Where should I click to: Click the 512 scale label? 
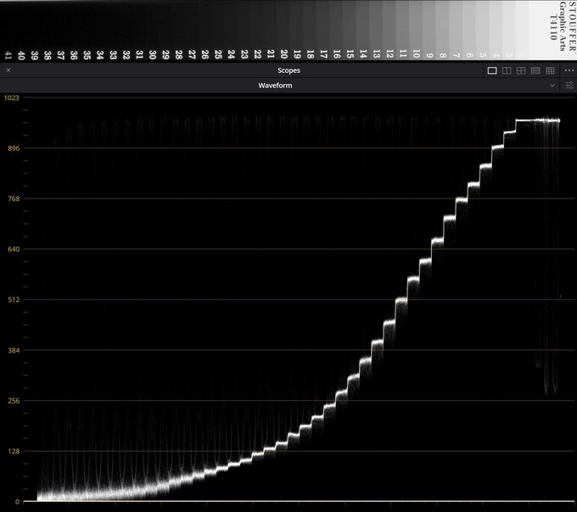pyautogui.click(x=14, y=299)
